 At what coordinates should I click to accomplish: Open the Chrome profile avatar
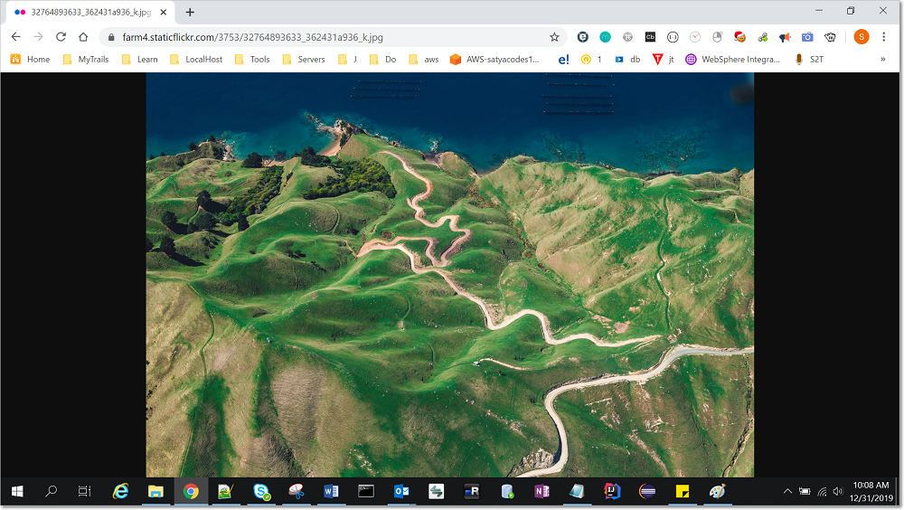(x=862, y=37)
